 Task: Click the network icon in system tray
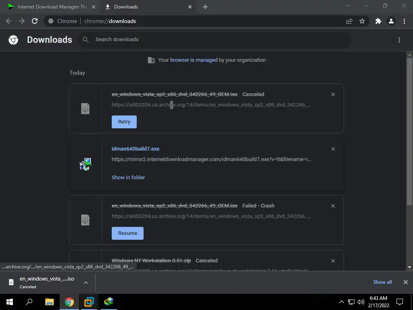pyautogui.click(x=351, y=302)
